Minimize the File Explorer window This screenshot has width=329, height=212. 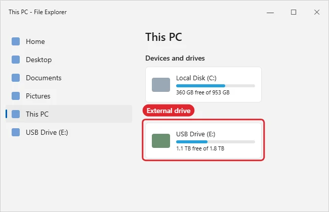pos(270,12)
